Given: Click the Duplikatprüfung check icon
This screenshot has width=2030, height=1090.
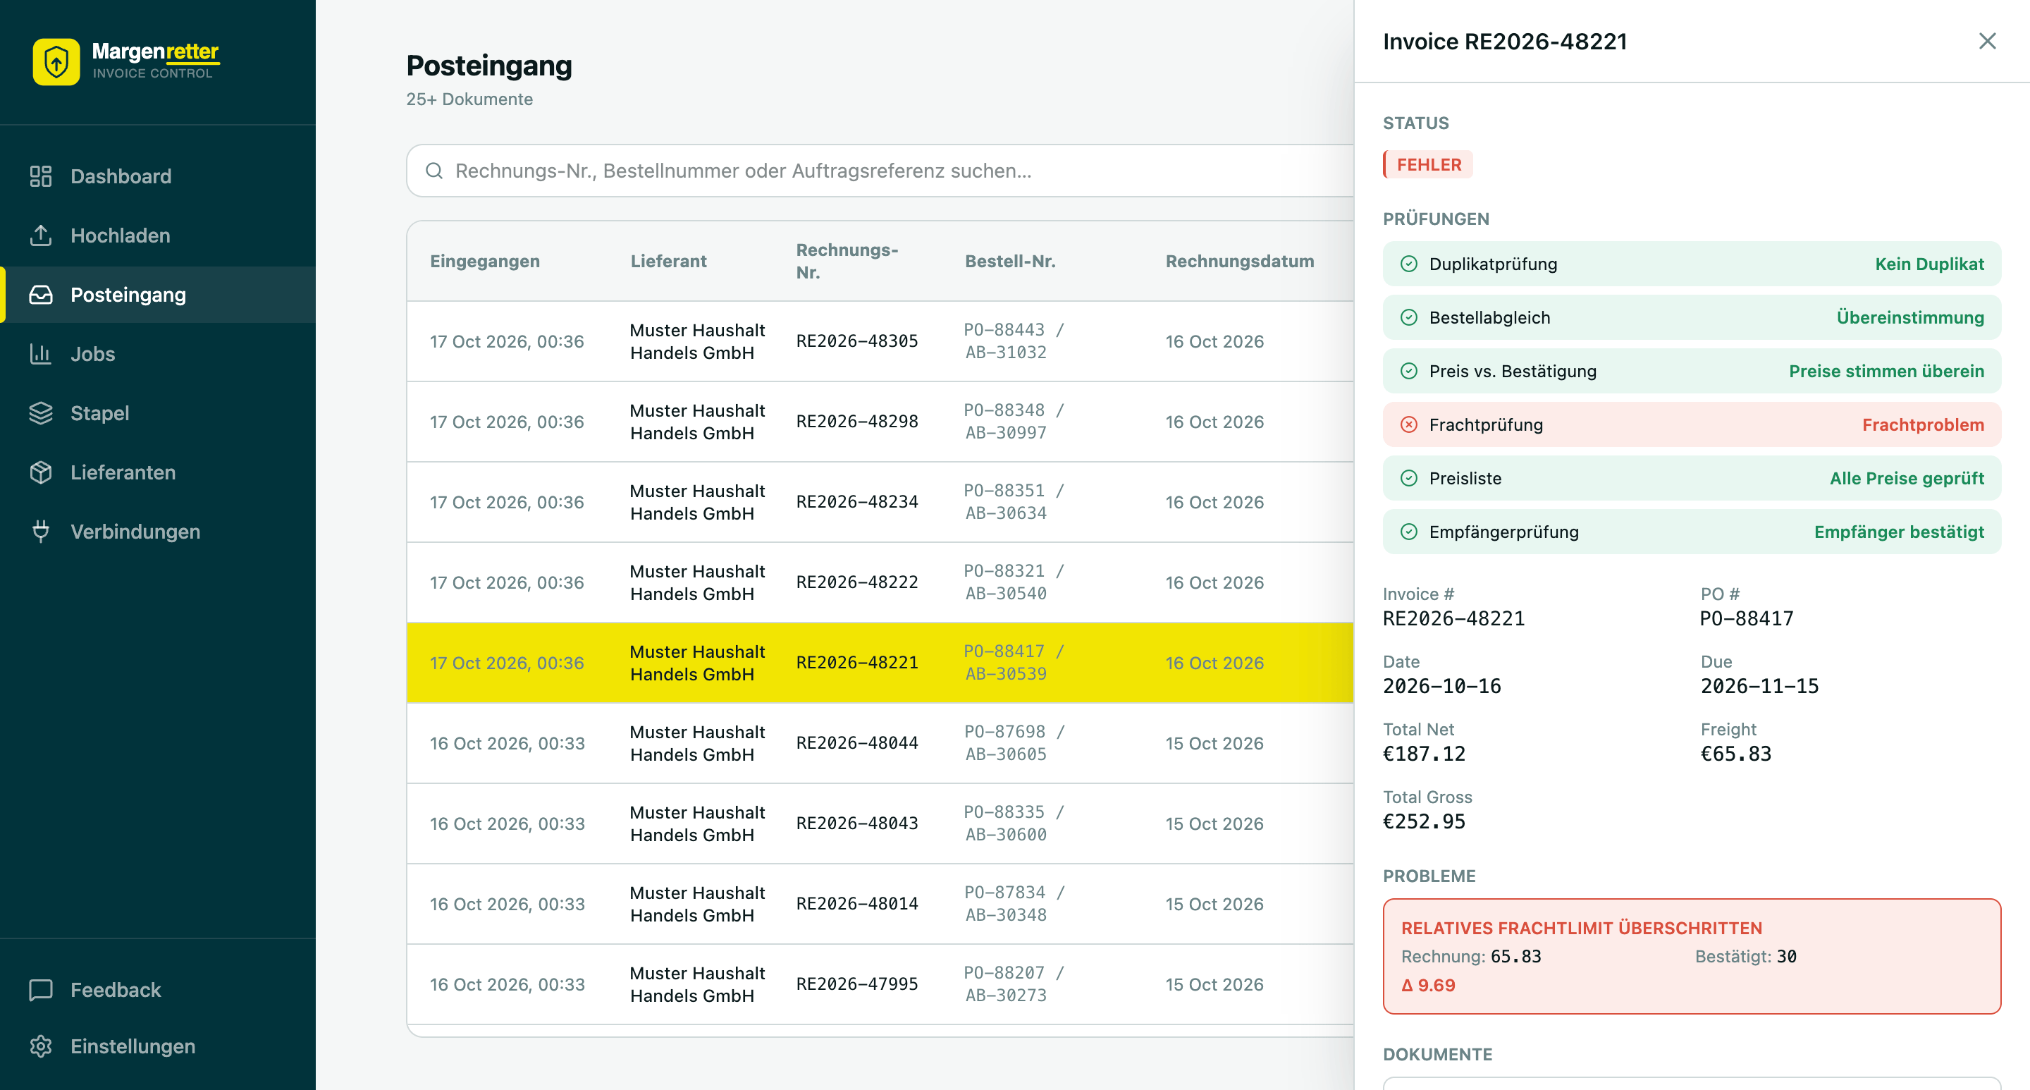Looking at the screenshot, I should coord(1409,263).
